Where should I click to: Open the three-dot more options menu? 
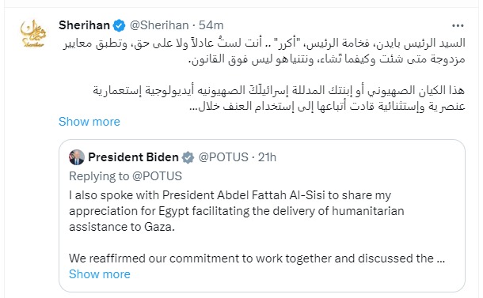[458, 25]
